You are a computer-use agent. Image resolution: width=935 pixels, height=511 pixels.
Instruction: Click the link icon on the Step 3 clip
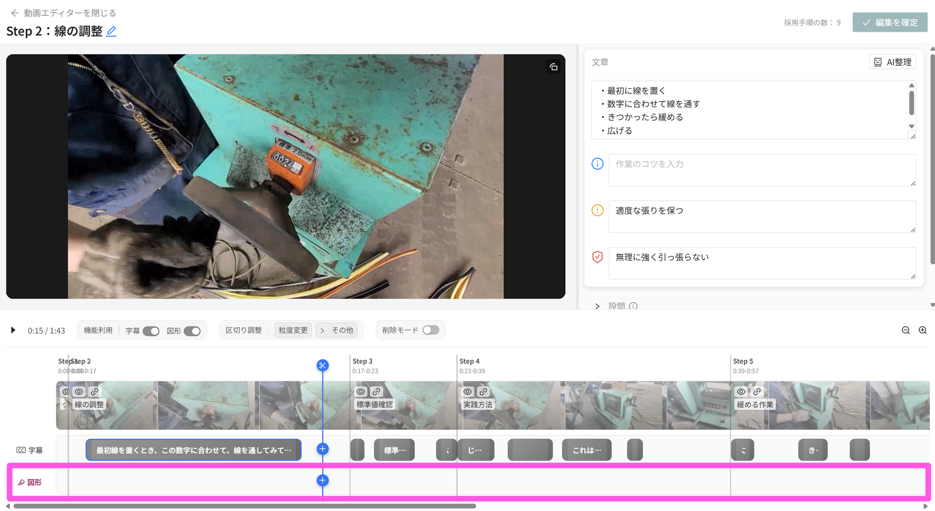point(376,392)
